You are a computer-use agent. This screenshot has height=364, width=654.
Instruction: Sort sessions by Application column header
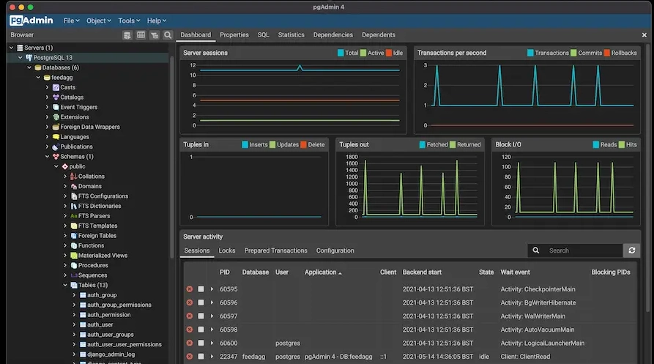click(320, 272)
